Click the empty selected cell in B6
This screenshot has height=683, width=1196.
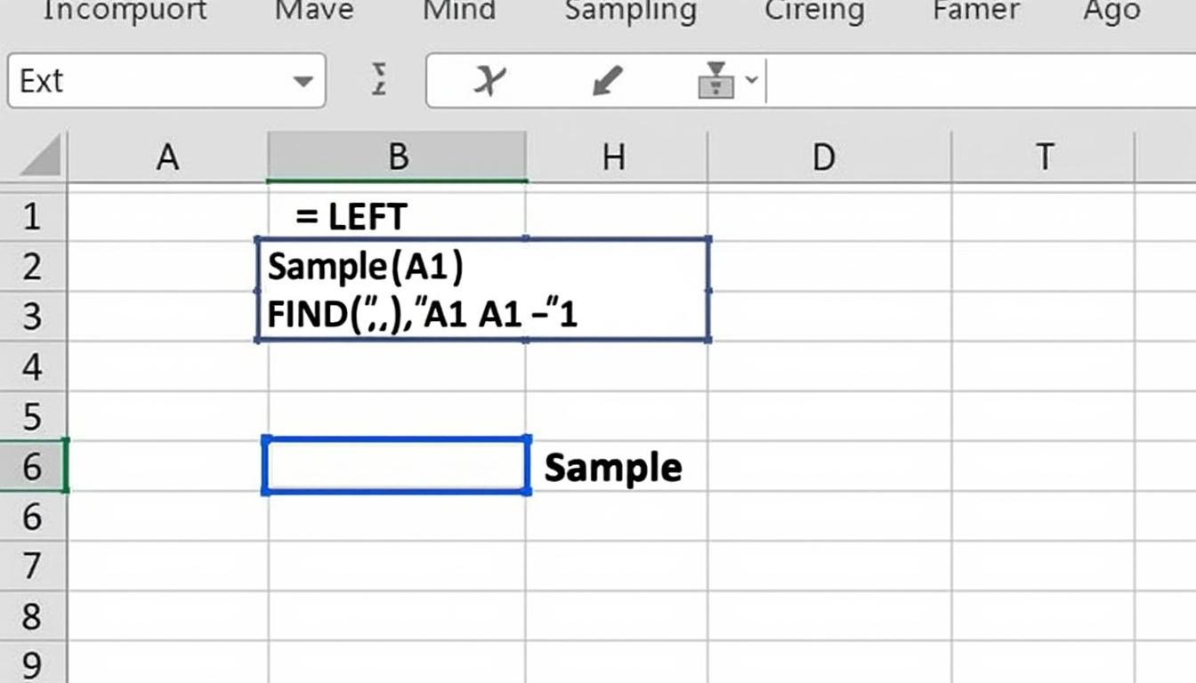[396, 466]
